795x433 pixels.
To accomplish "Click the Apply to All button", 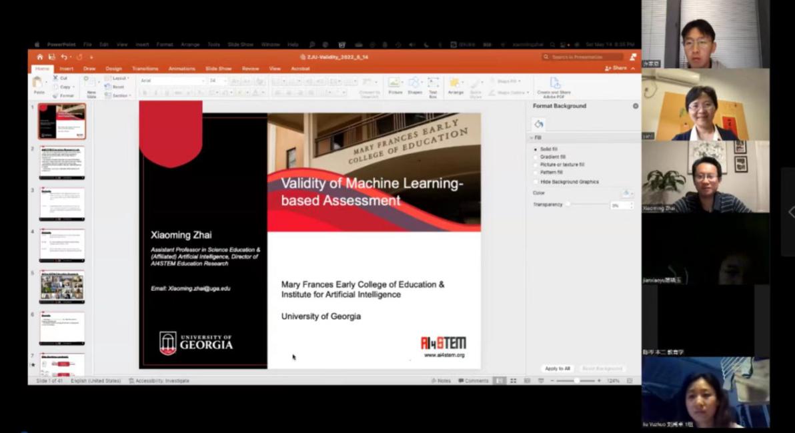I will pyautogui.click(x=557, y=368).
